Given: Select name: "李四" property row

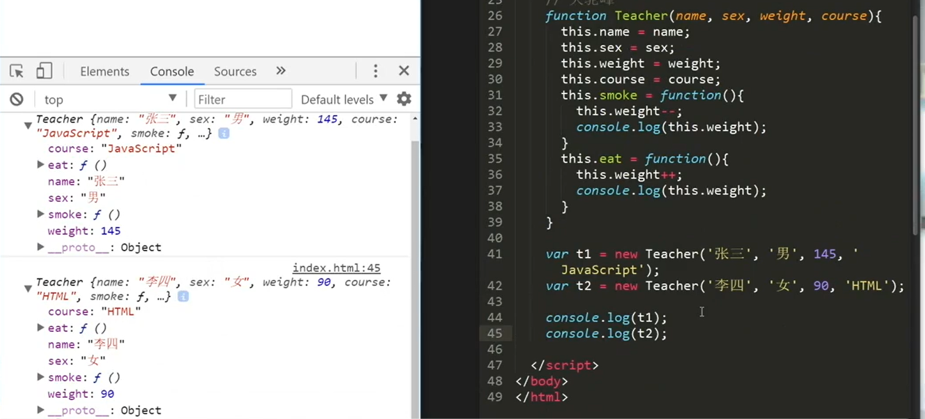Looking at the screenshot, I should pyautogui.click(x=86, y=344).
